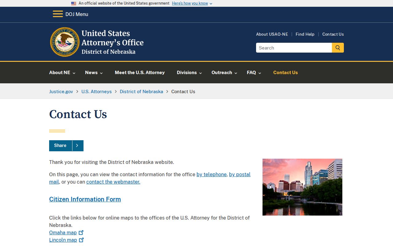
Task: Open U.S. Attorneys breadcrumb link
Action: coord(96,91)
